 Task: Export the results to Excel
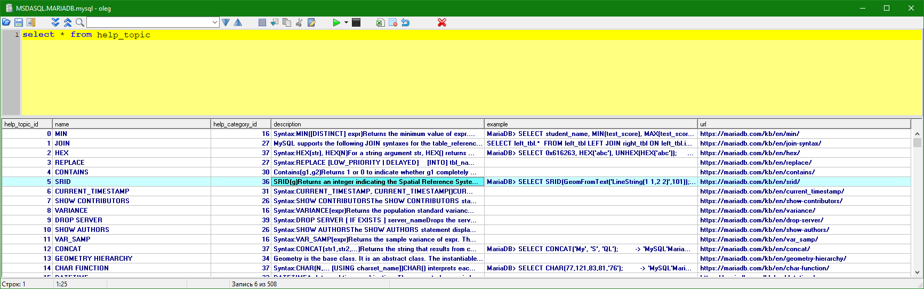point(380,22)
